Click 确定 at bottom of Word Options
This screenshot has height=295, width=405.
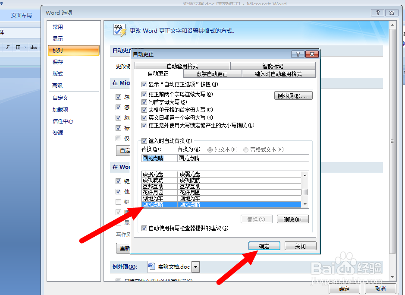[344, 289]
